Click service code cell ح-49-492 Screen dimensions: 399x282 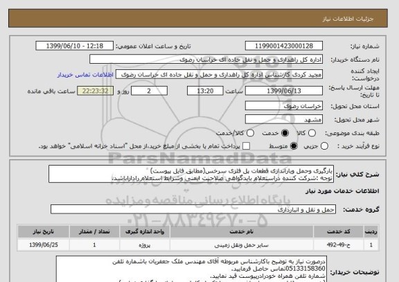(339, 245)
